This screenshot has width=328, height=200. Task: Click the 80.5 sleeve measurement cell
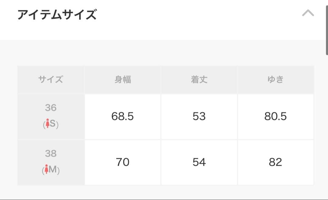[x=275, y=116]
